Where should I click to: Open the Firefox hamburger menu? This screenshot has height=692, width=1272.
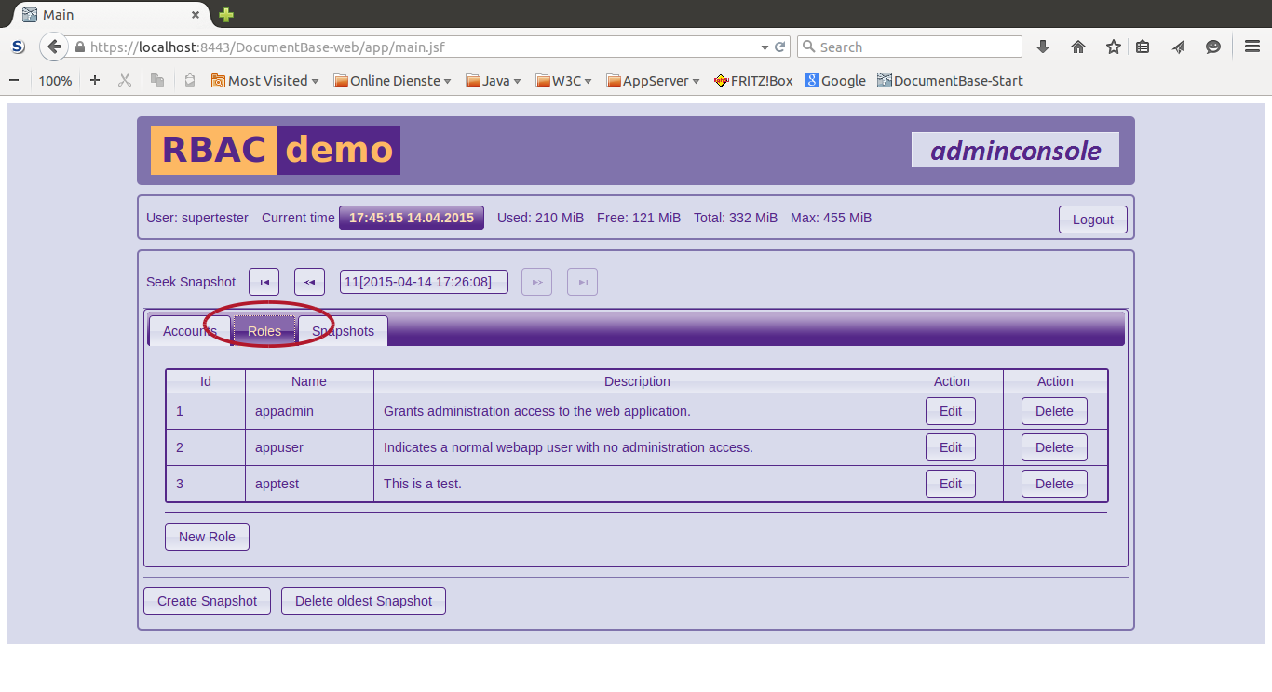tap(1252, 47)
